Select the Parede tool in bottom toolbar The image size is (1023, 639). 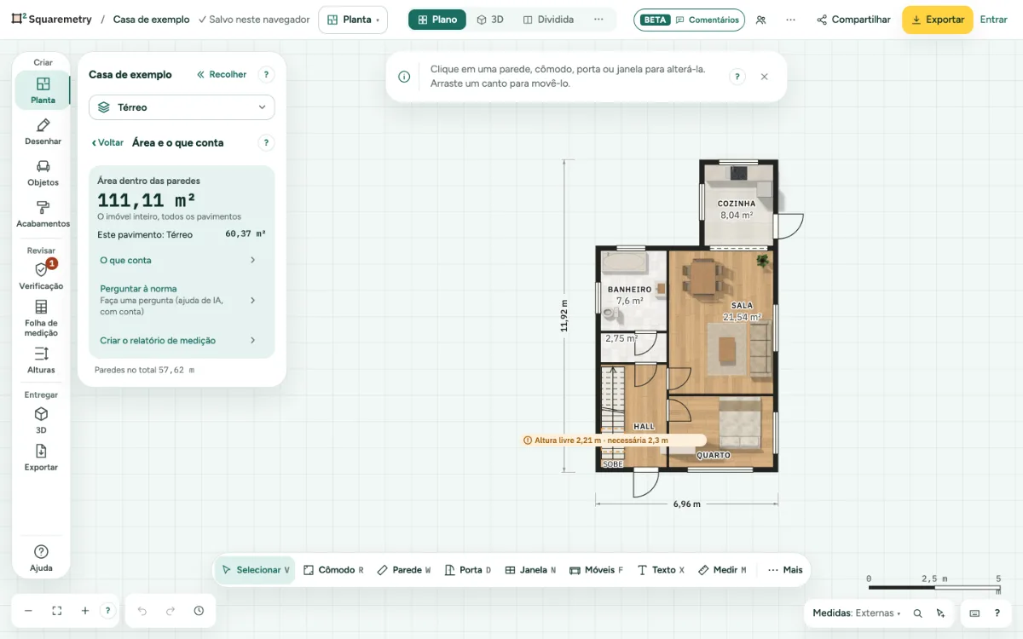[403, 570]
